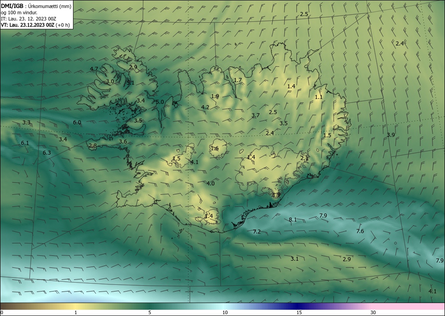Viewport: 445px width, 316px height.
Task: Click the '0' label on the color scale
Action: coord(2,312)
